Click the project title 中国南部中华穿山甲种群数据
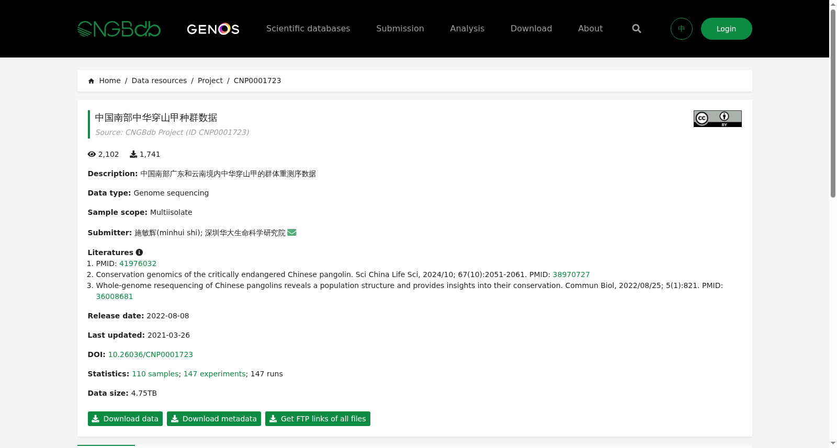 (x=156, y=118)
